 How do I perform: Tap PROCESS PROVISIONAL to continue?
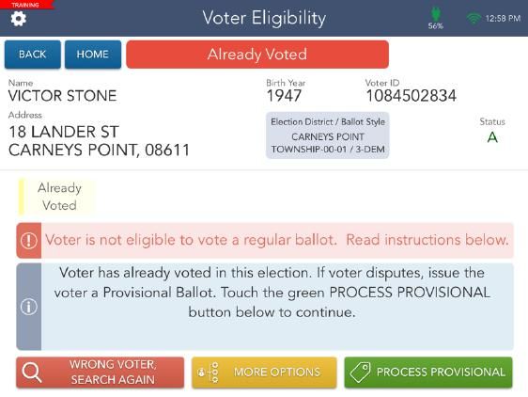click(x=428, y=373)
